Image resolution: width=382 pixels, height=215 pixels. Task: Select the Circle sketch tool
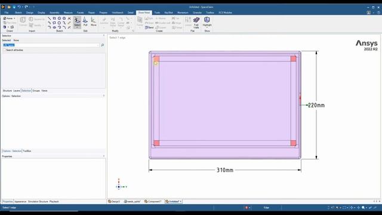click(59, 19)
